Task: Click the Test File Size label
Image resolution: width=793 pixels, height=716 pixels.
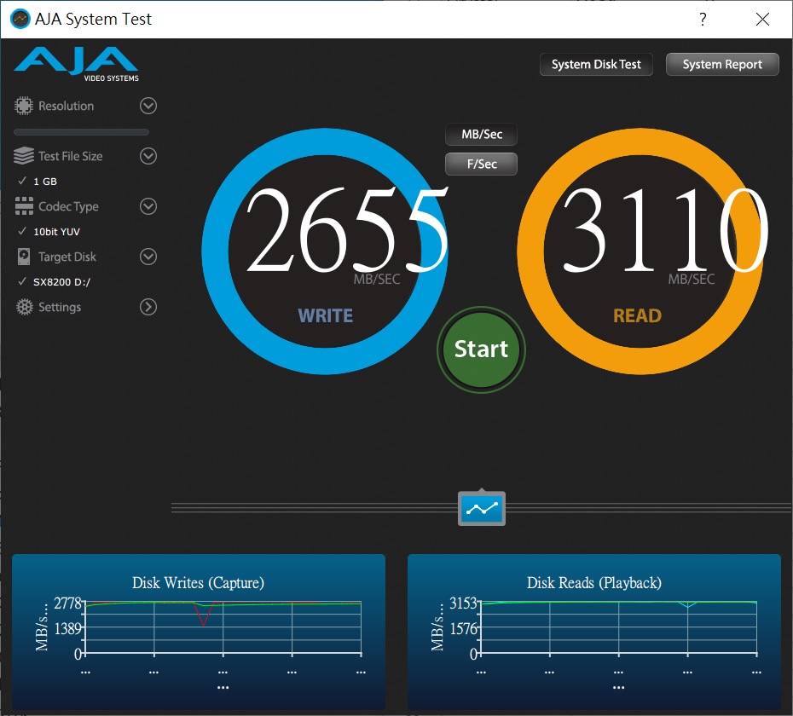Action: (71, 156)
